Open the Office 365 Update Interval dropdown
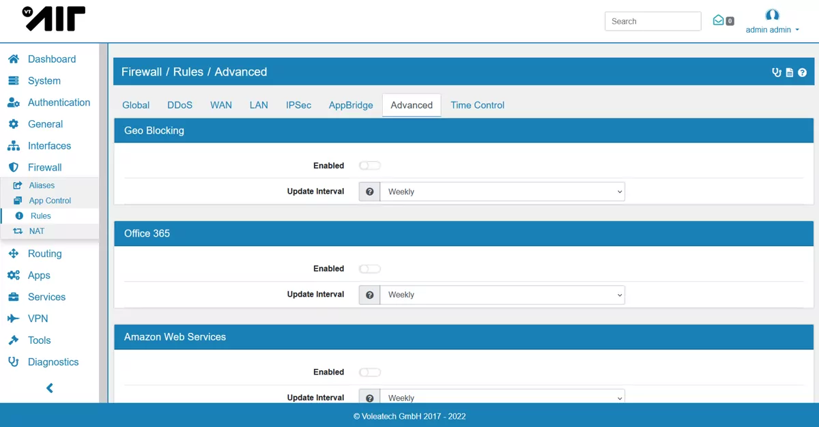 pyautogui.click(x=502, y=295)
